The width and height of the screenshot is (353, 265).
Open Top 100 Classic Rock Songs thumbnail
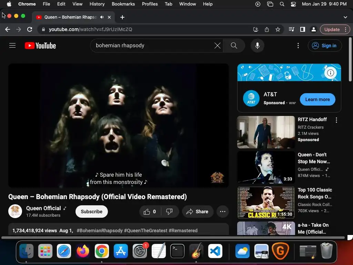click(x=266, y=203)
